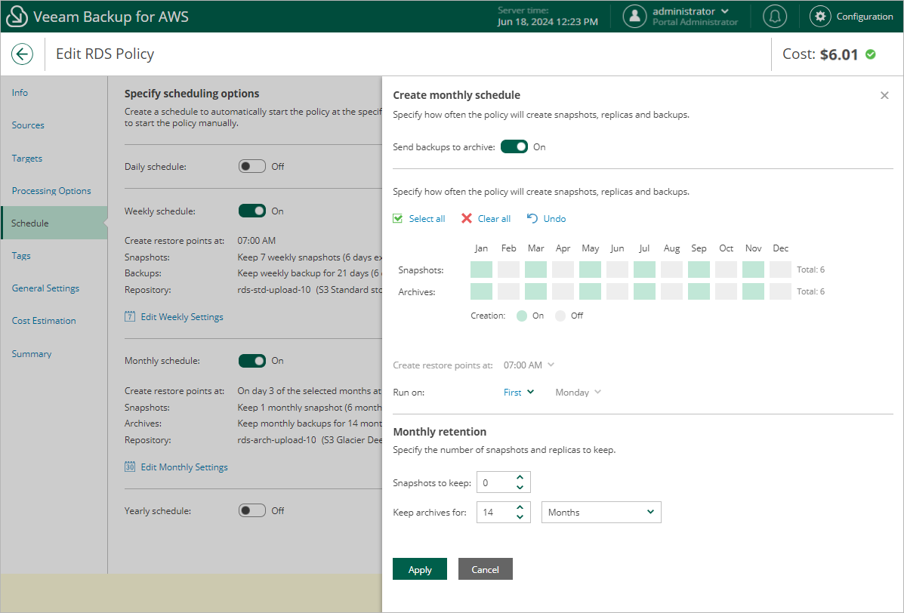Click the Select all checkmark icon

pyautogui.click(x=398, y=218)
